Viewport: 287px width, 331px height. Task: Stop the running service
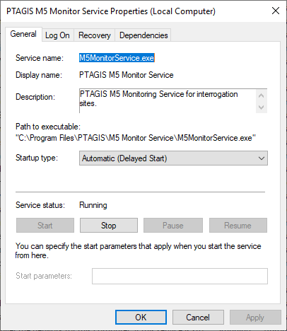tap(109, 226)
